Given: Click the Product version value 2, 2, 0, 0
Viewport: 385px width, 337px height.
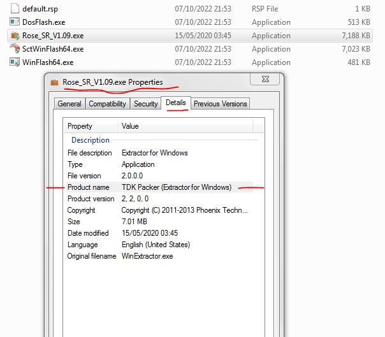Looking at the screenshot, I should tap(135, 199).
